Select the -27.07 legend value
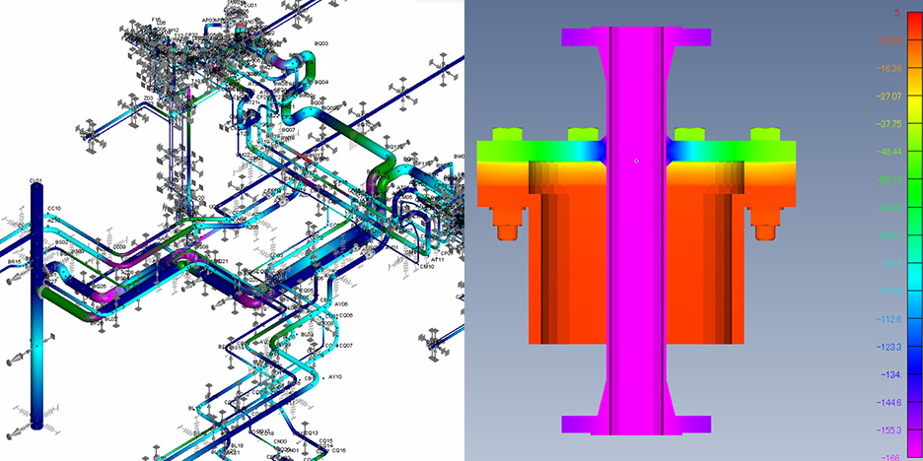The width and height of the screenshot is (923, 461). pyautogui.click(x=889, y=97)
